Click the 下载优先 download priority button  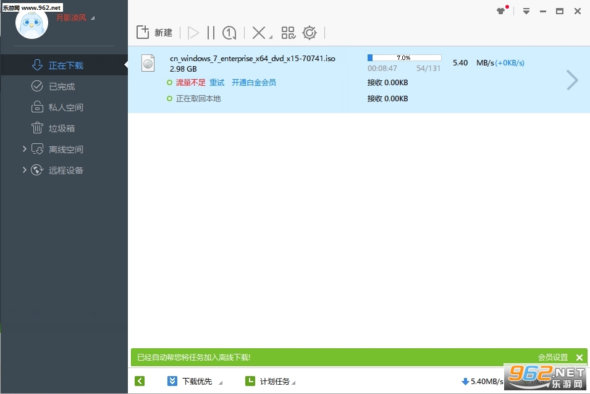pyautogui.click(x=190, y=381)
